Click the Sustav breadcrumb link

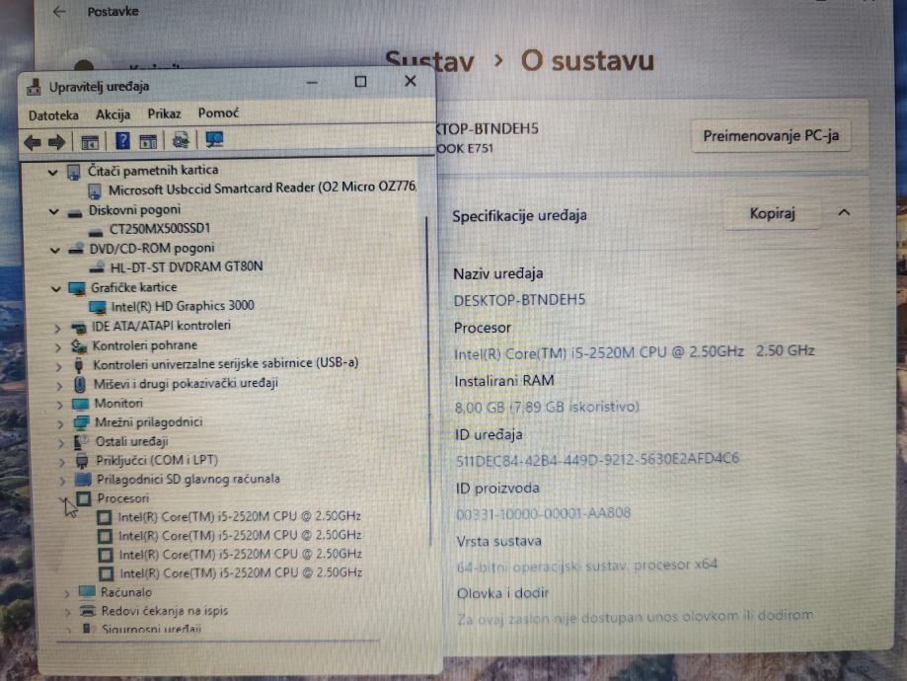click(429, 61)
